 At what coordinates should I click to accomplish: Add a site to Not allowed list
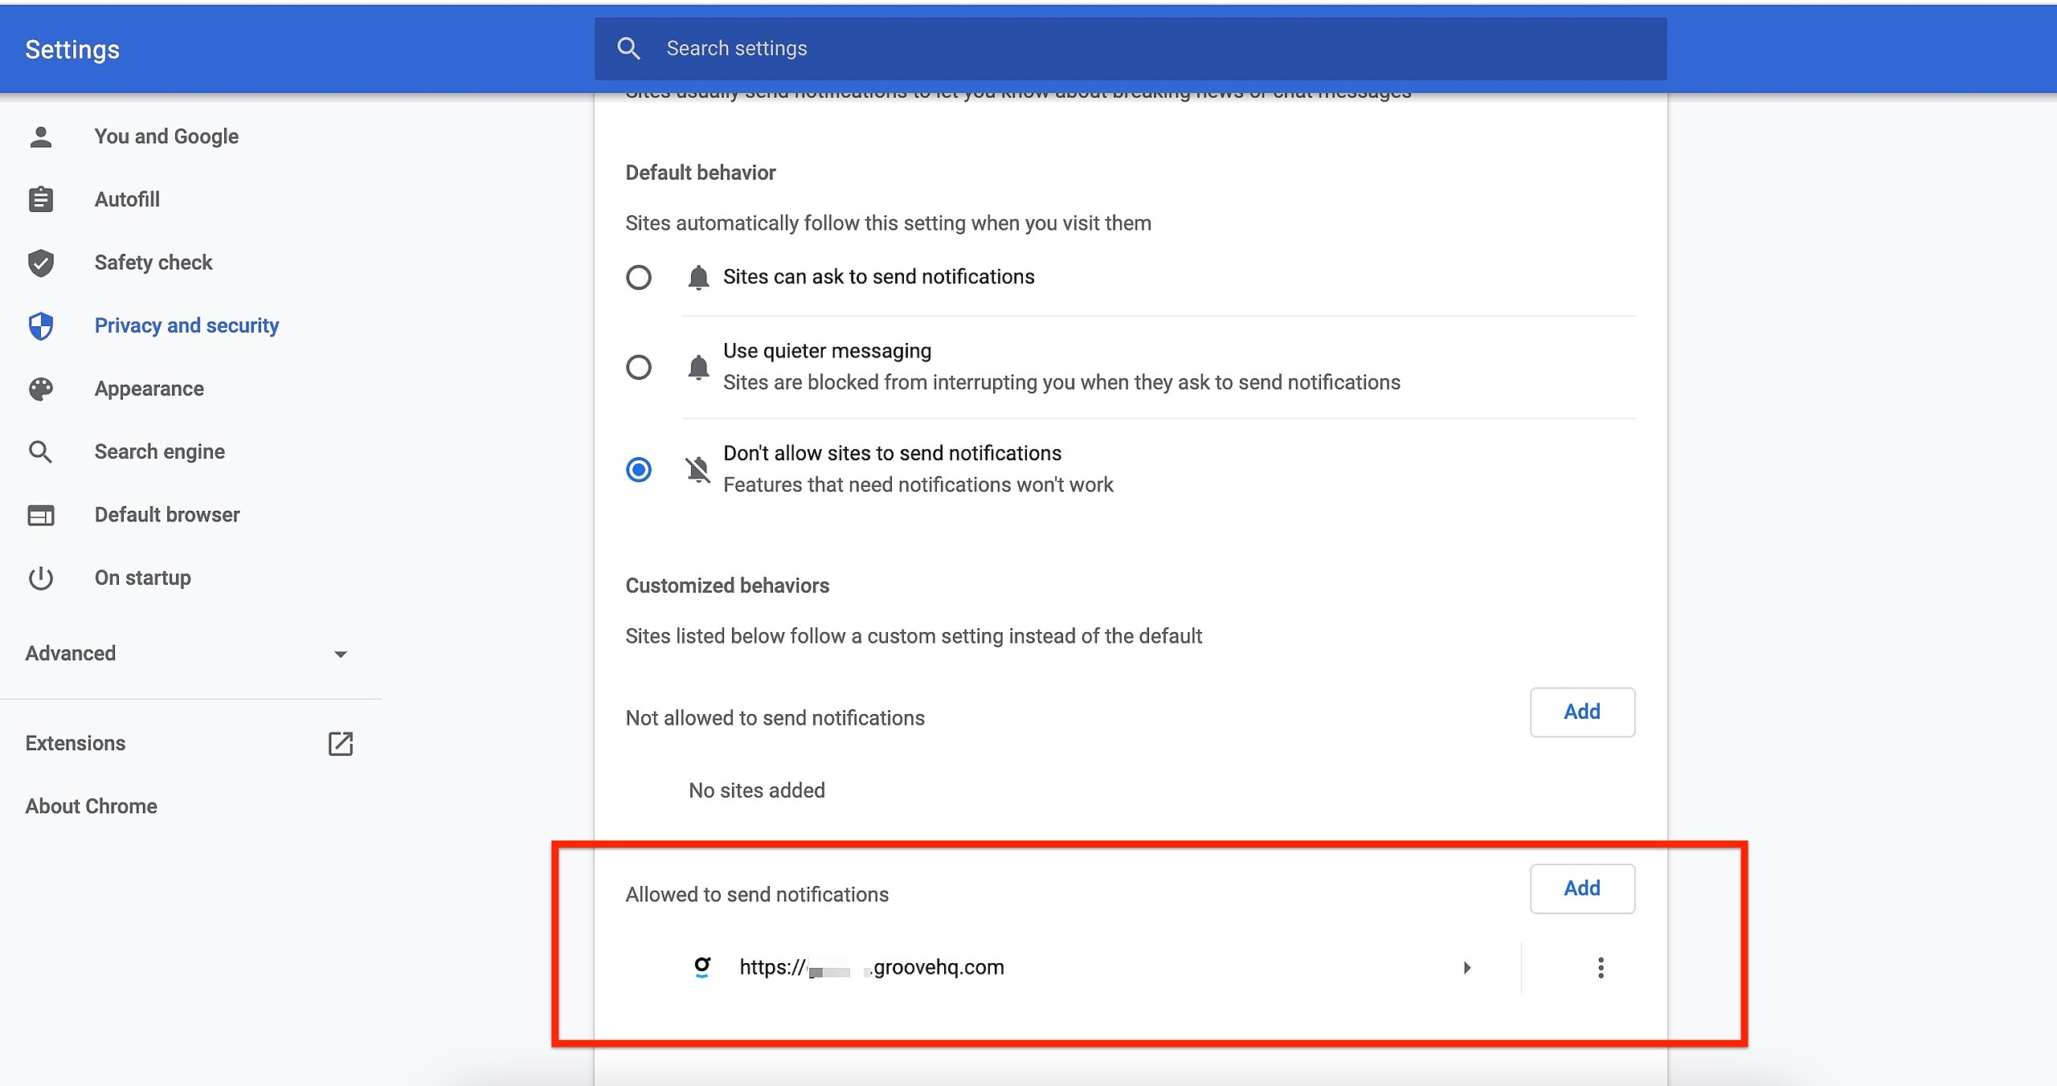(1581, 712)
